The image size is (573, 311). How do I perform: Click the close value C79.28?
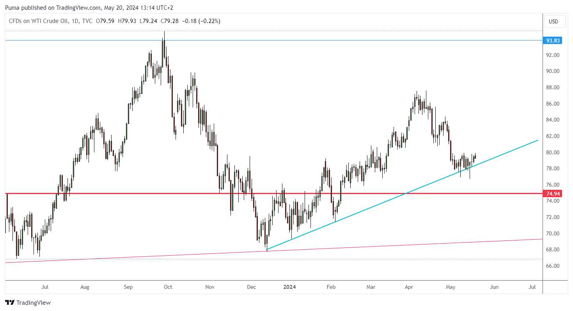169,21
